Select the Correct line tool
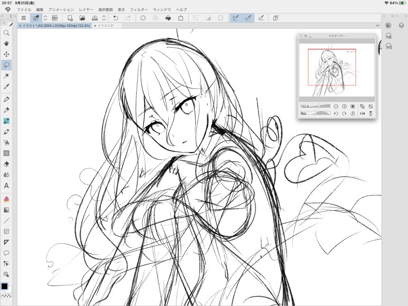Screen dimensions: 408x306 click(x=7, y=264)
